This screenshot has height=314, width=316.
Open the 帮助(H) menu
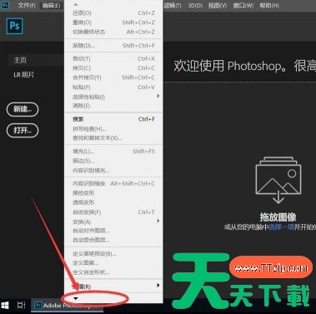(x=269, y=5)
